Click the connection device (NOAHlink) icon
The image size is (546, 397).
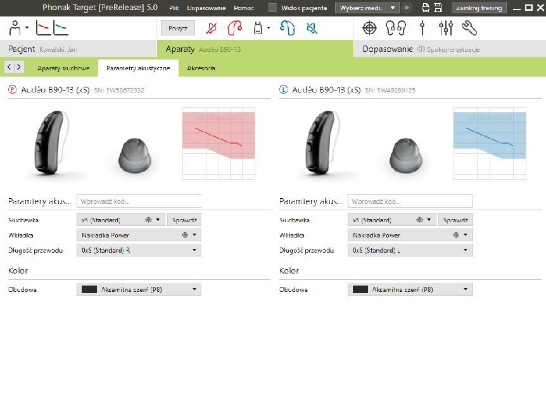click(x=258, y=28)
